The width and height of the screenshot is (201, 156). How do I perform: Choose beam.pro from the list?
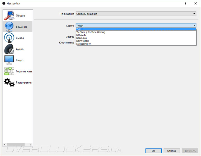coord(136,38)
